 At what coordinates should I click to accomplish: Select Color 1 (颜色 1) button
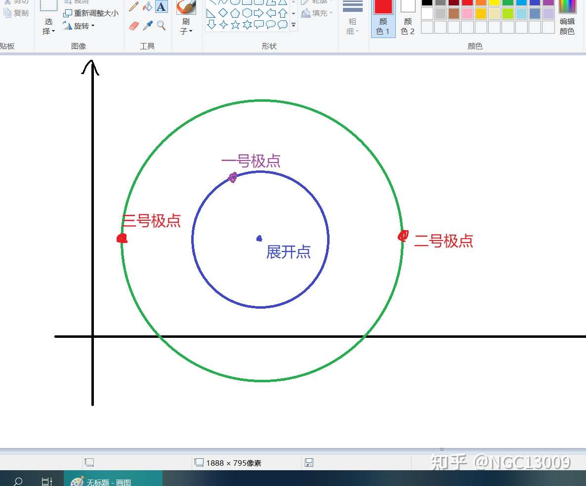pyautogui.click(x=383, y=18)
